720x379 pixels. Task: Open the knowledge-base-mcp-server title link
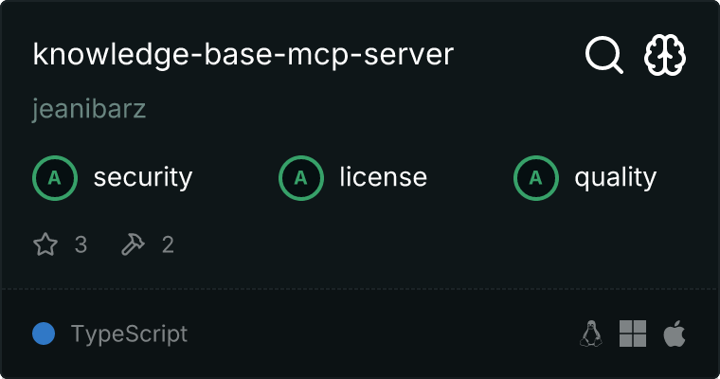point(243,55)
